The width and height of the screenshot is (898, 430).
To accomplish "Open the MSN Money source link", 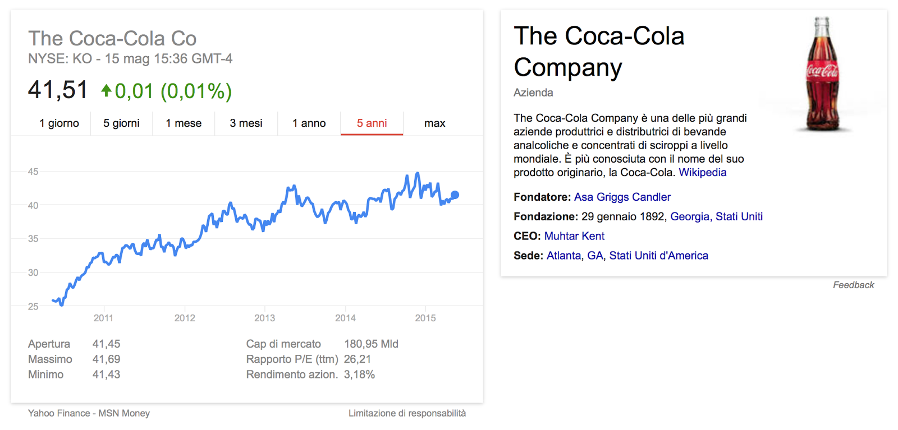I will (124, 413).
